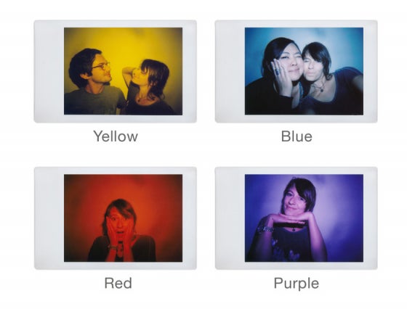Click the white left border of blue photo frame
407x309 pixels.
click(230, 71)
